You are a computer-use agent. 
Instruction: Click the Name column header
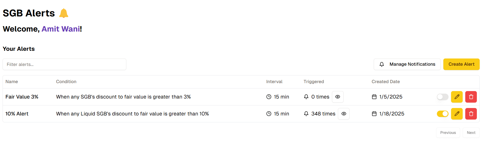pos(12,82)
